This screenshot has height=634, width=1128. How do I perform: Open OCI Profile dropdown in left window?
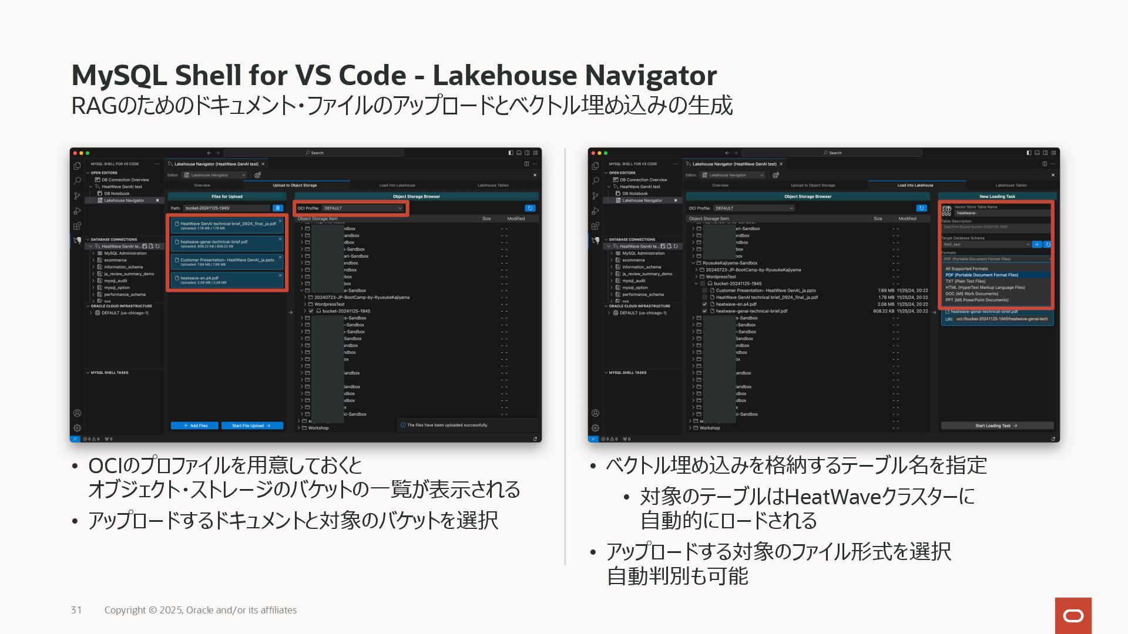point(363,208)
